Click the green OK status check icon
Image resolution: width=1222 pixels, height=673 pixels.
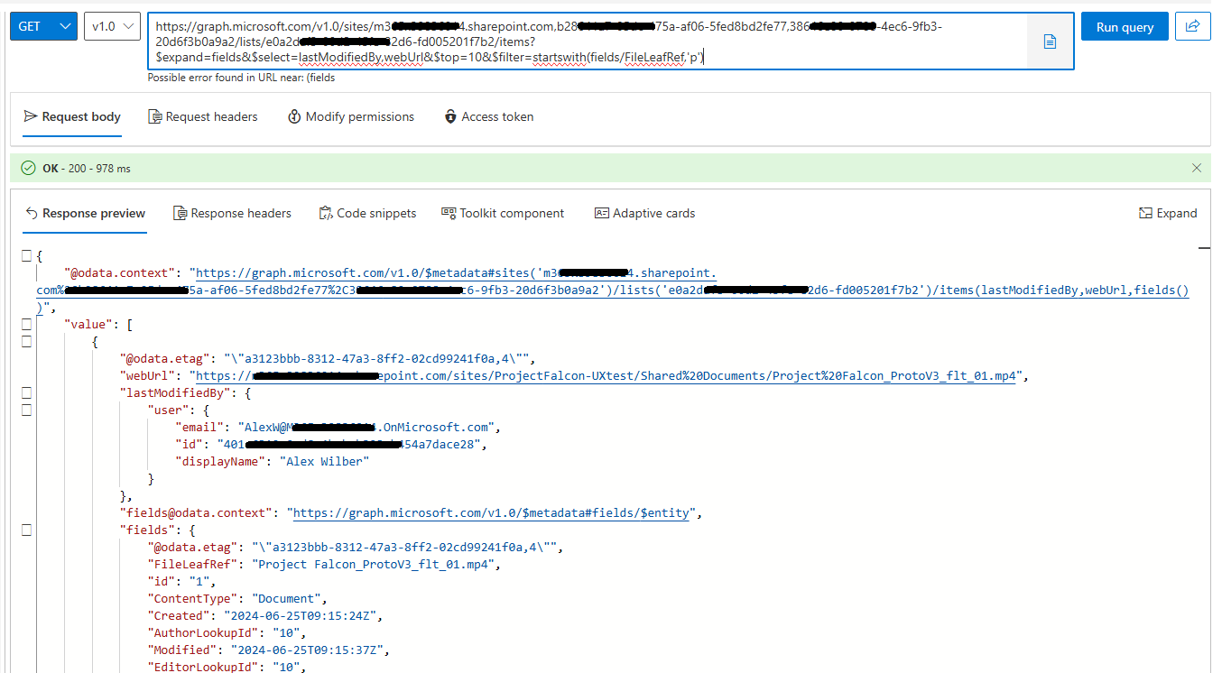(28, 168)
